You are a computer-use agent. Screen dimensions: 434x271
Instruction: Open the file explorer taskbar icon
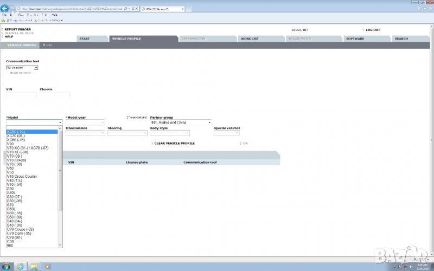click(34, 266)
